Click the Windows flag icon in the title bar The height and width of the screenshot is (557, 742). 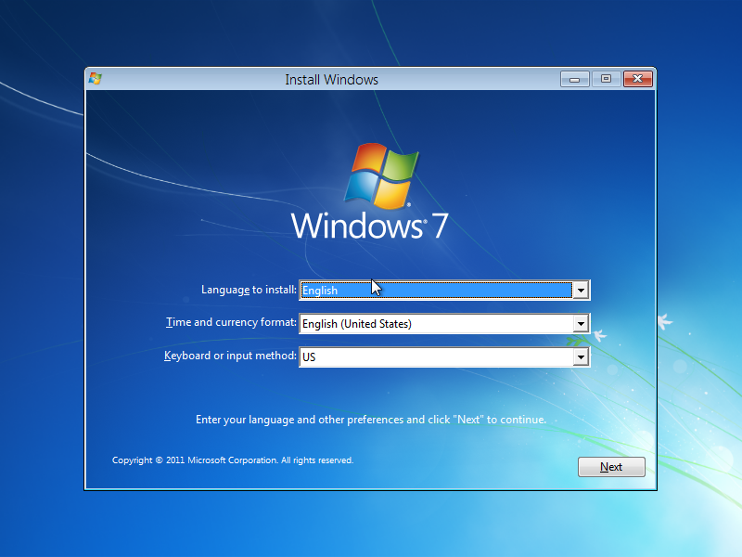[94, 79]
